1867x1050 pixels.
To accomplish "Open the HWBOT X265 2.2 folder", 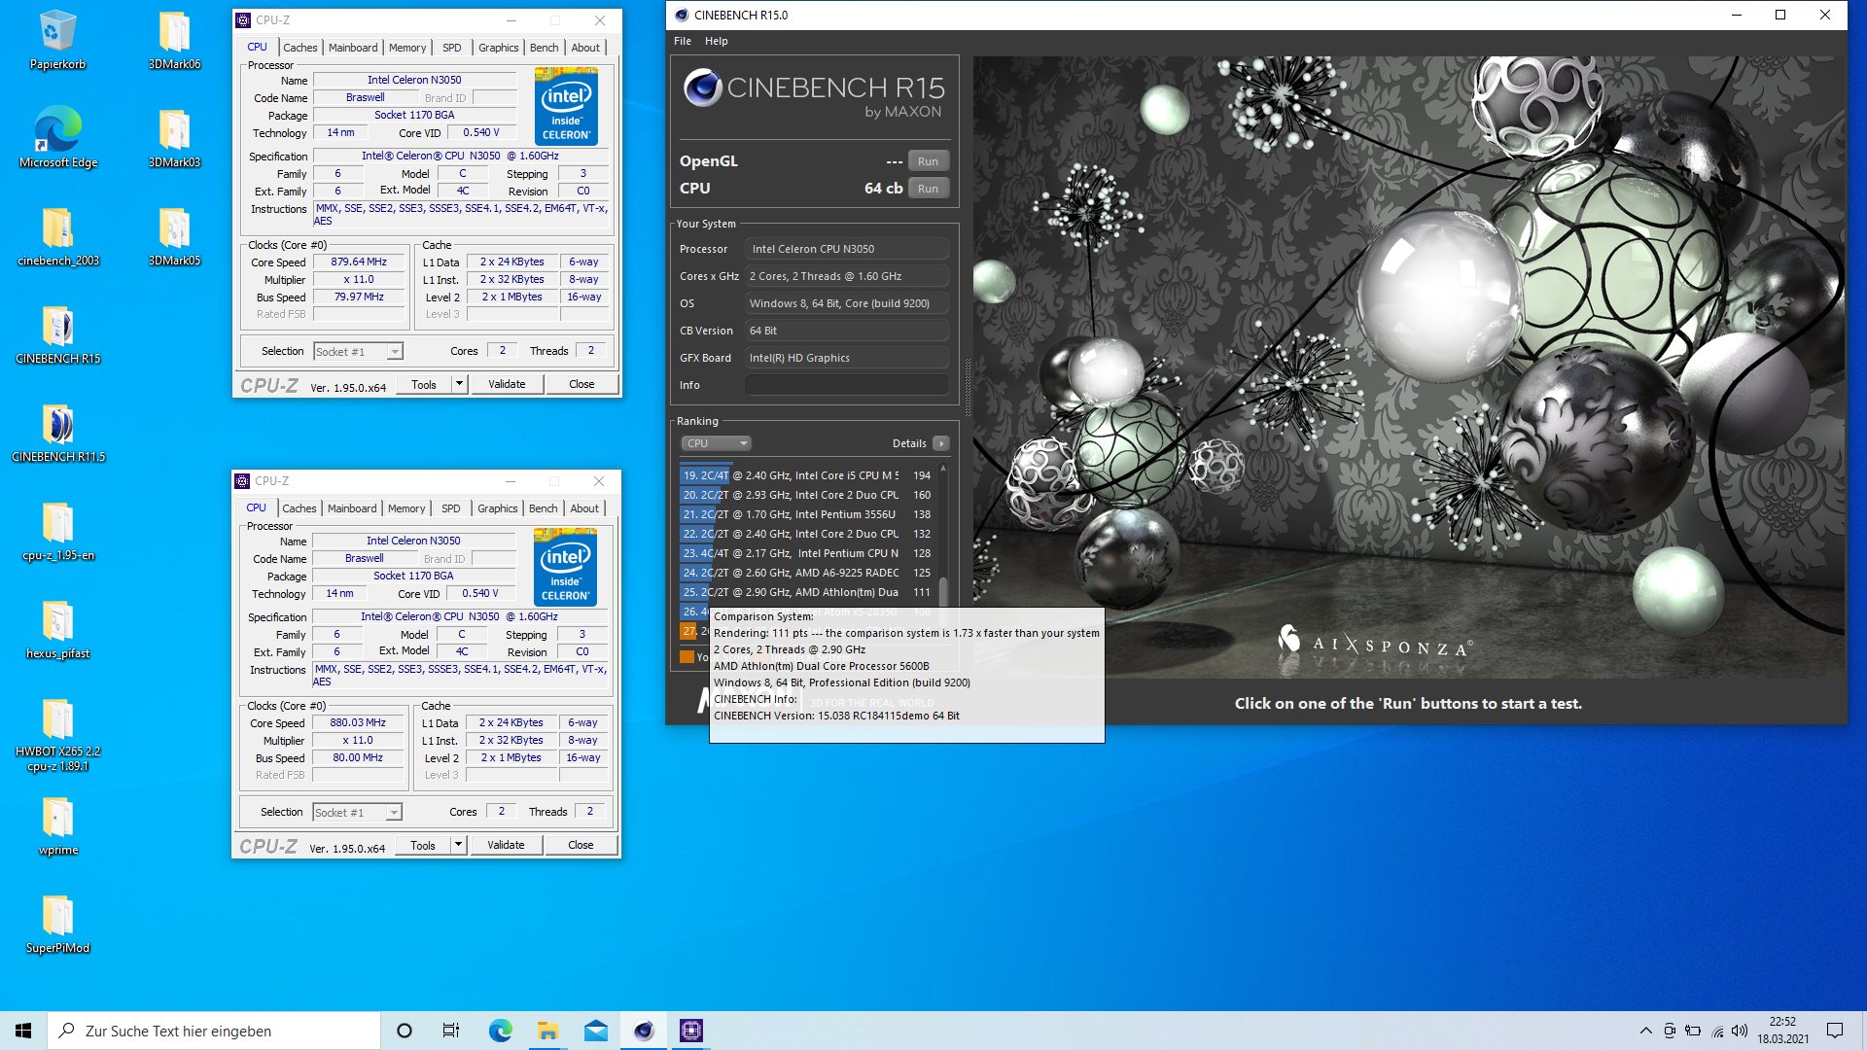I will 57,735.
